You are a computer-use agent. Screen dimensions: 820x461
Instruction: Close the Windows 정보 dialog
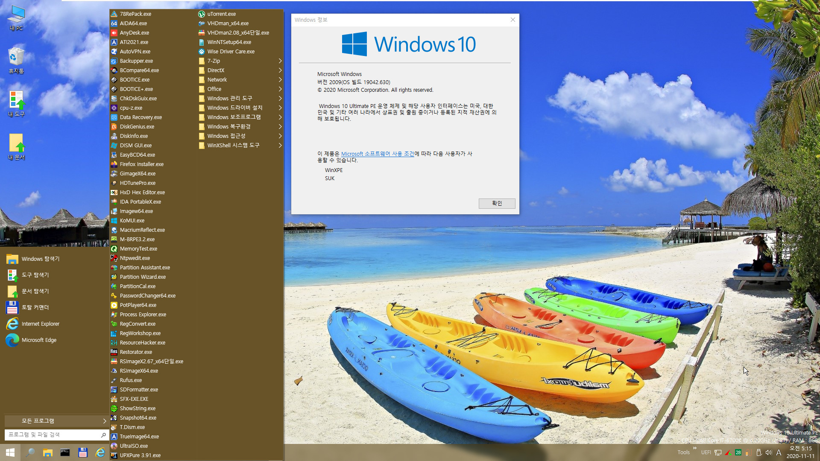point(512,20)
